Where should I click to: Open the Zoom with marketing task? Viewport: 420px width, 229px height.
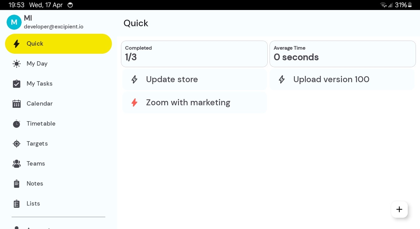[x=188, y=102]
